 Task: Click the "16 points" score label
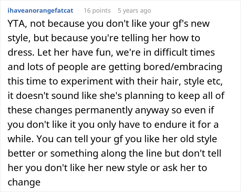[96, 11]
